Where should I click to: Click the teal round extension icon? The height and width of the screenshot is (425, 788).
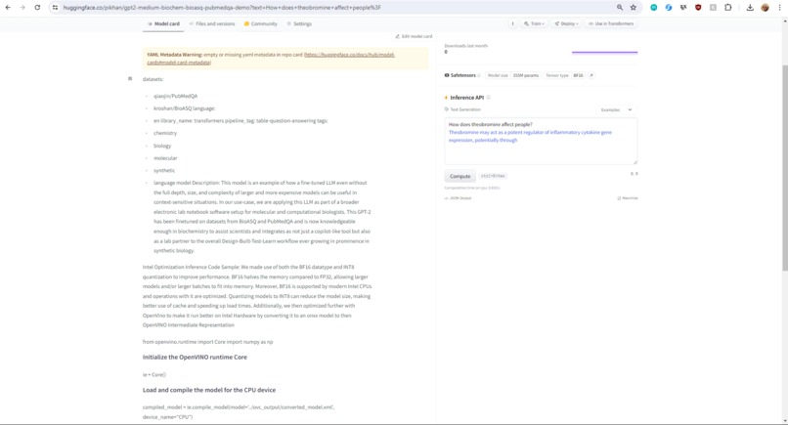[654, 8]
